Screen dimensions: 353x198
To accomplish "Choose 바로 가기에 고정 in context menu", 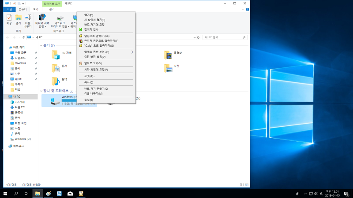I will (x=106, y=25).
